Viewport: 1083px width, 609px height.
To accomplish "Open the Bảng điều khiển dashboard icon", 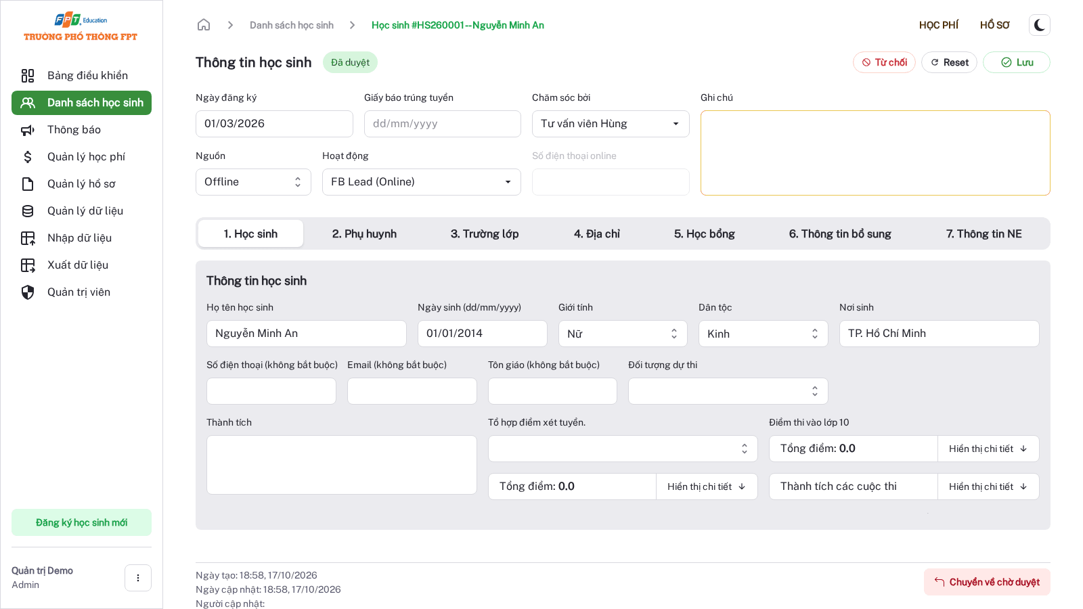I will [28, 75].
